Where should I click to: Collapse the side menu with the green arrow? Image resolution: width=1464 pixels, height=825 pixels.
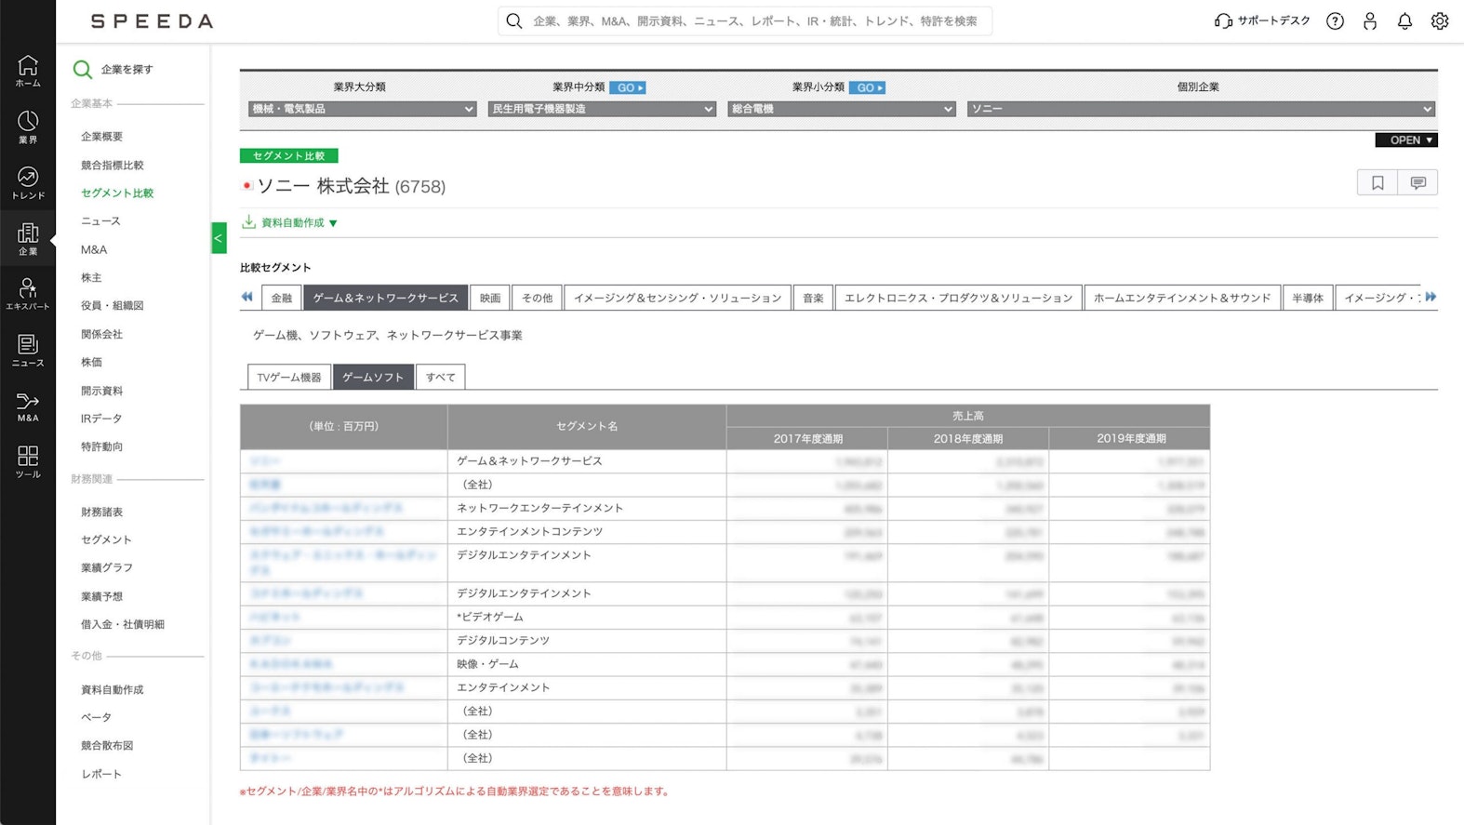pyautogui.click(x=219, y=238)
